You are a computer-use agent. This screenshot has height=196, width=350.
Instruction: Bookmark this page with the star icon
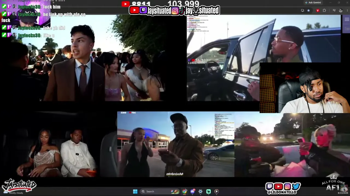pos(308,10)
